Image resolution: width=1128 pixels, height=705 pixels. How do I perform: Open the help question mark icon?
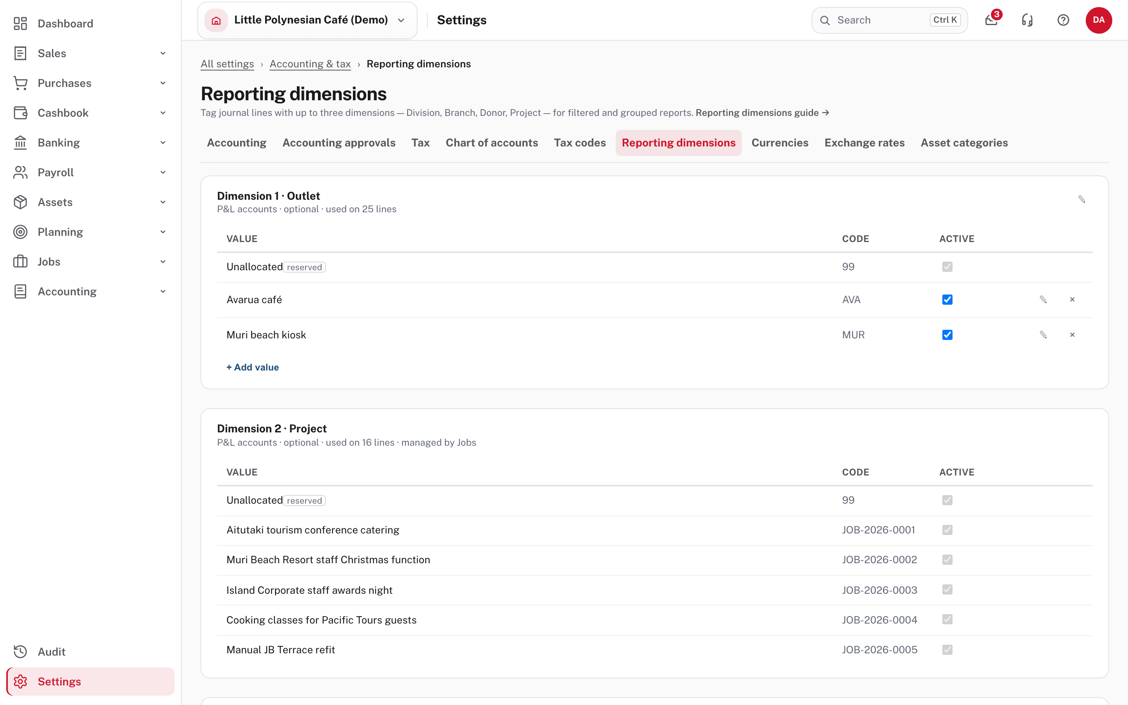pos(1063,20)
